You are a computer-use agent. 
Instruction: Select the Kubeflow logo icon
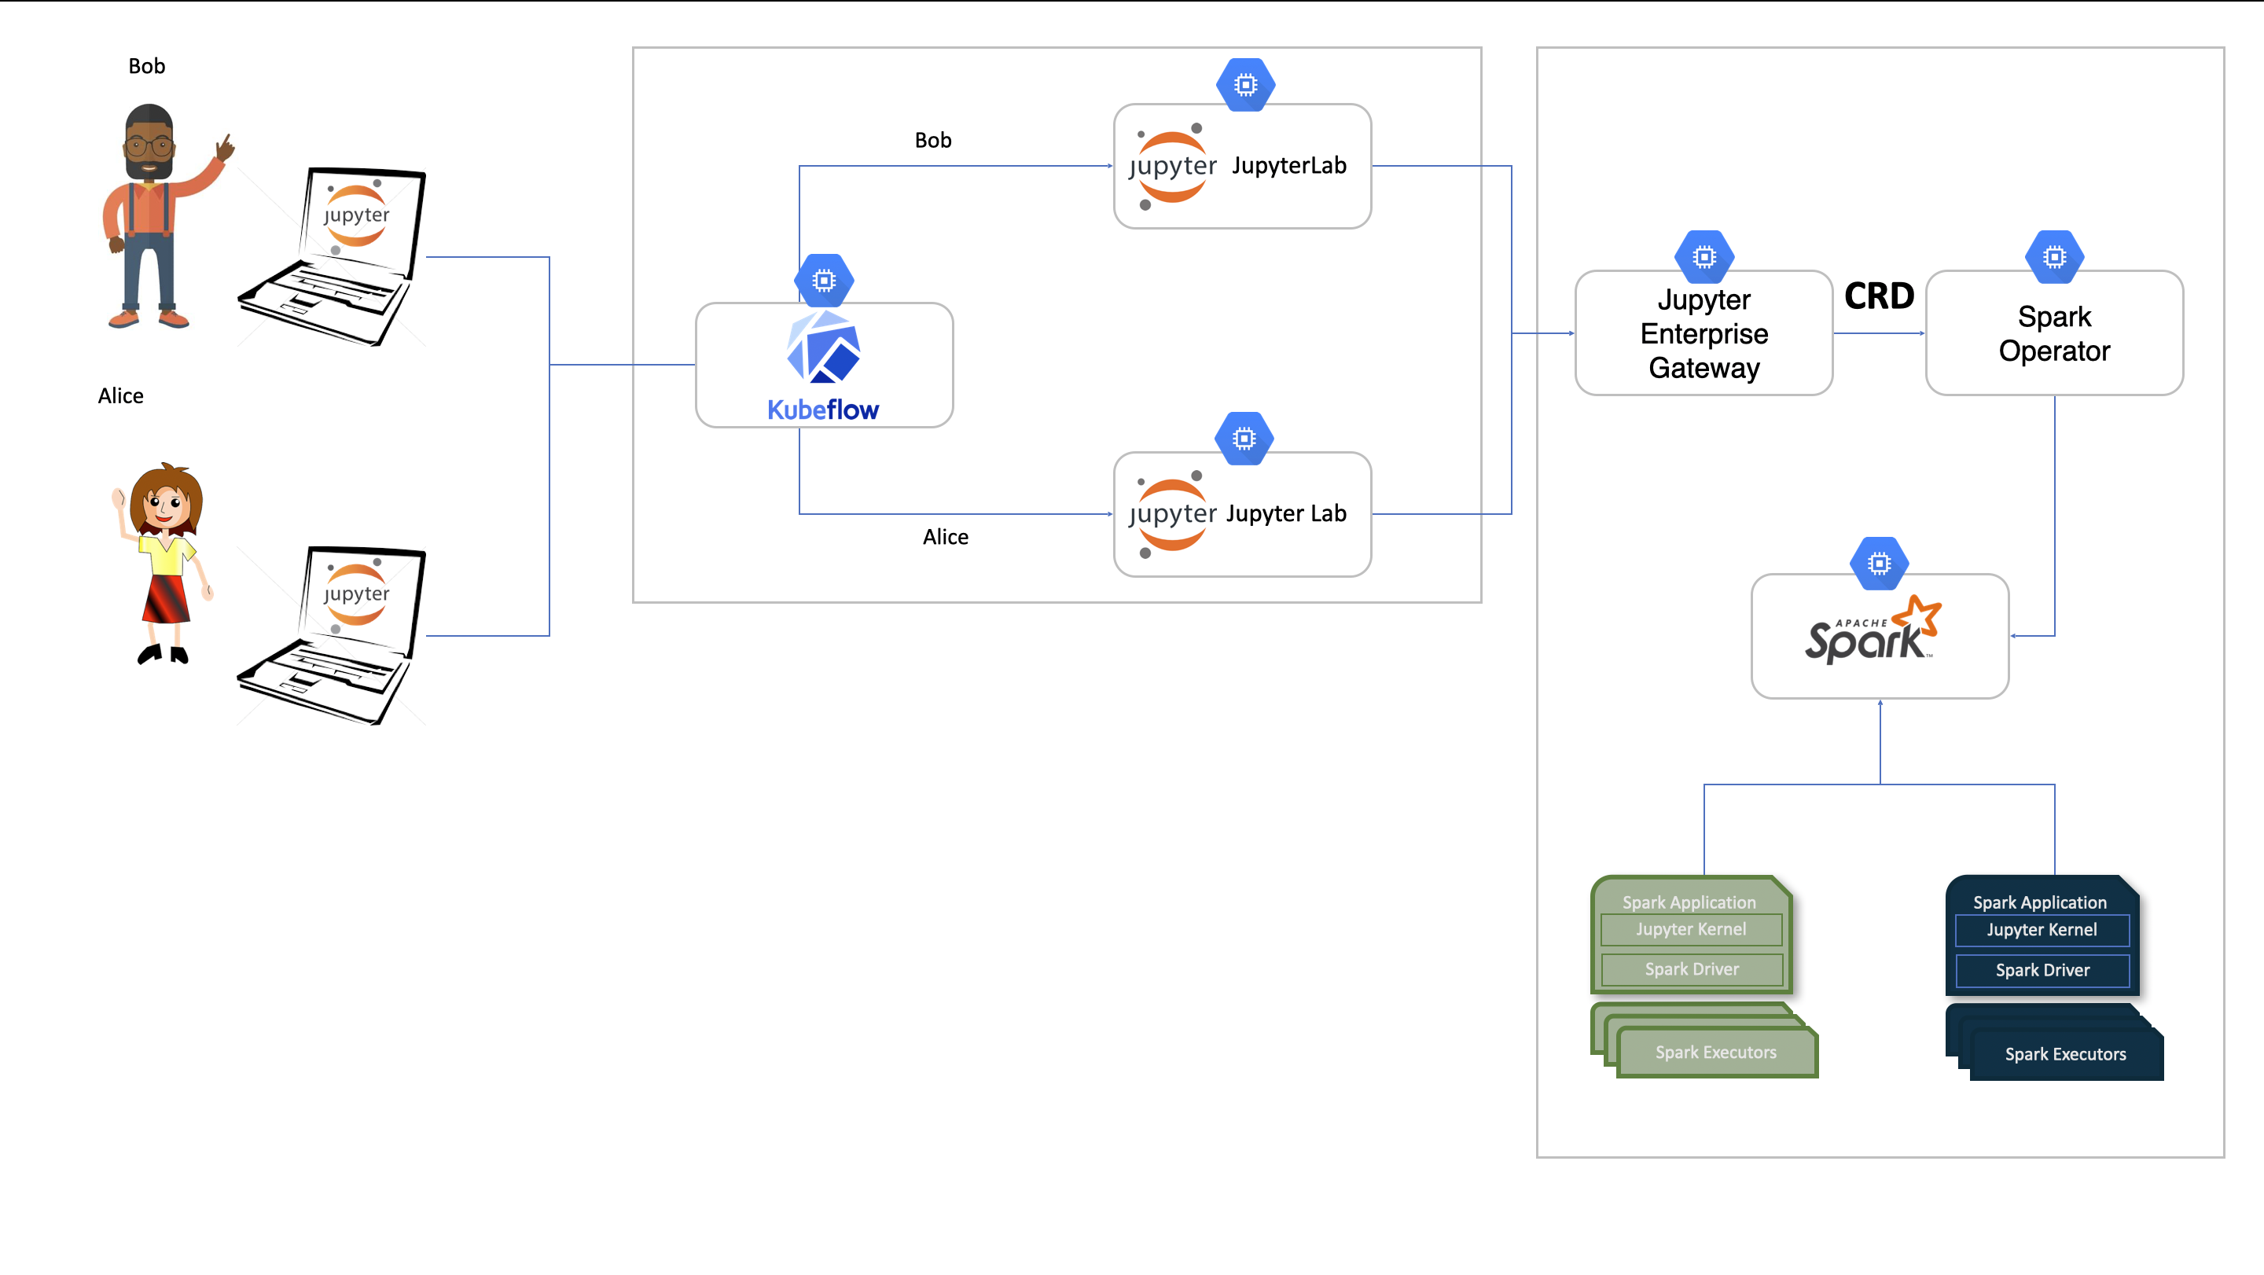(x=824, y=358)
